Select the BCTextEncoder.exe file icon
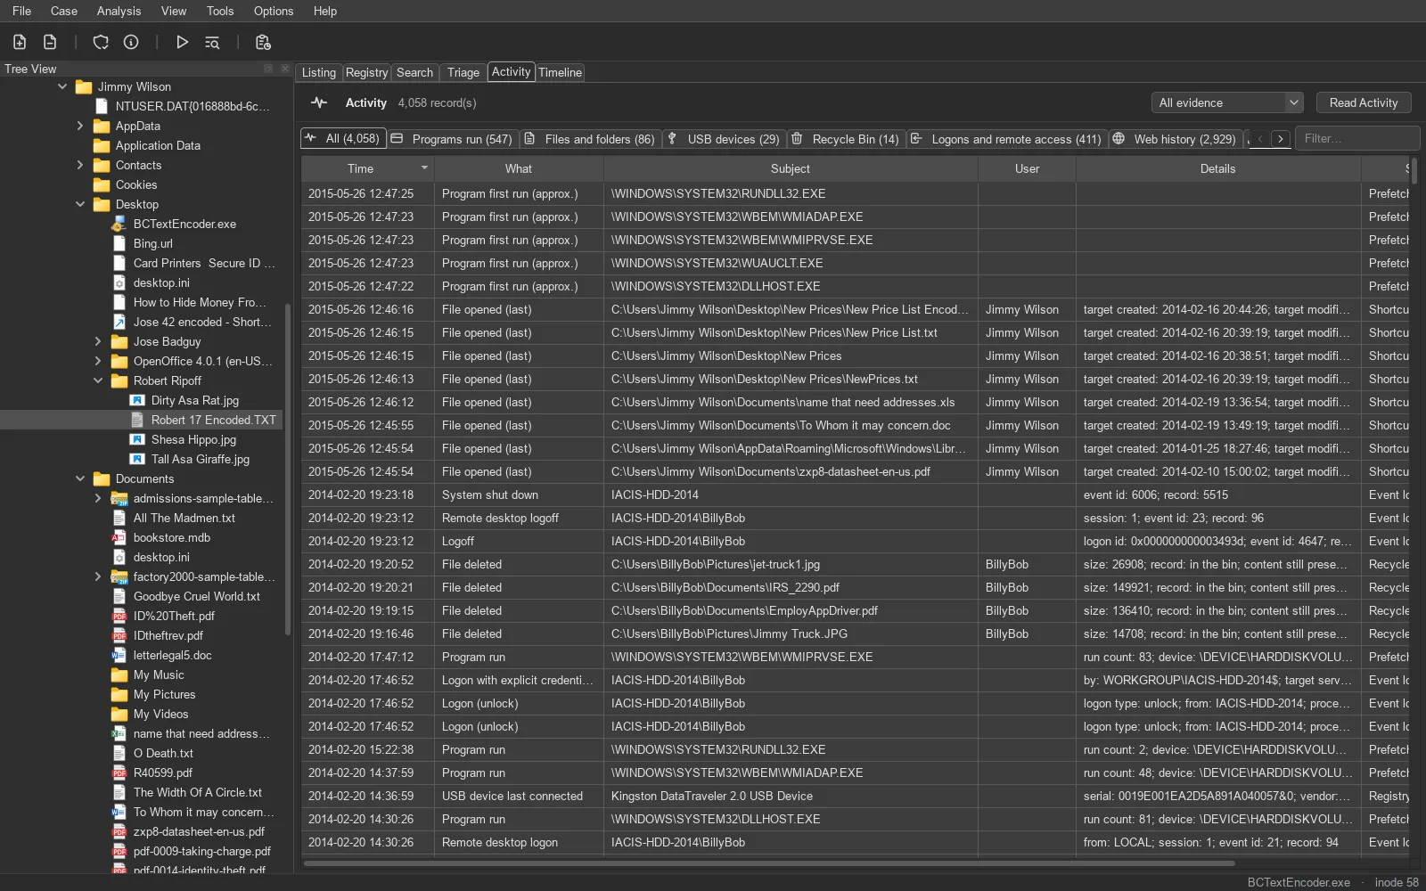The height and width of the screenshot is (891, 1426). [x=119, y=224]
